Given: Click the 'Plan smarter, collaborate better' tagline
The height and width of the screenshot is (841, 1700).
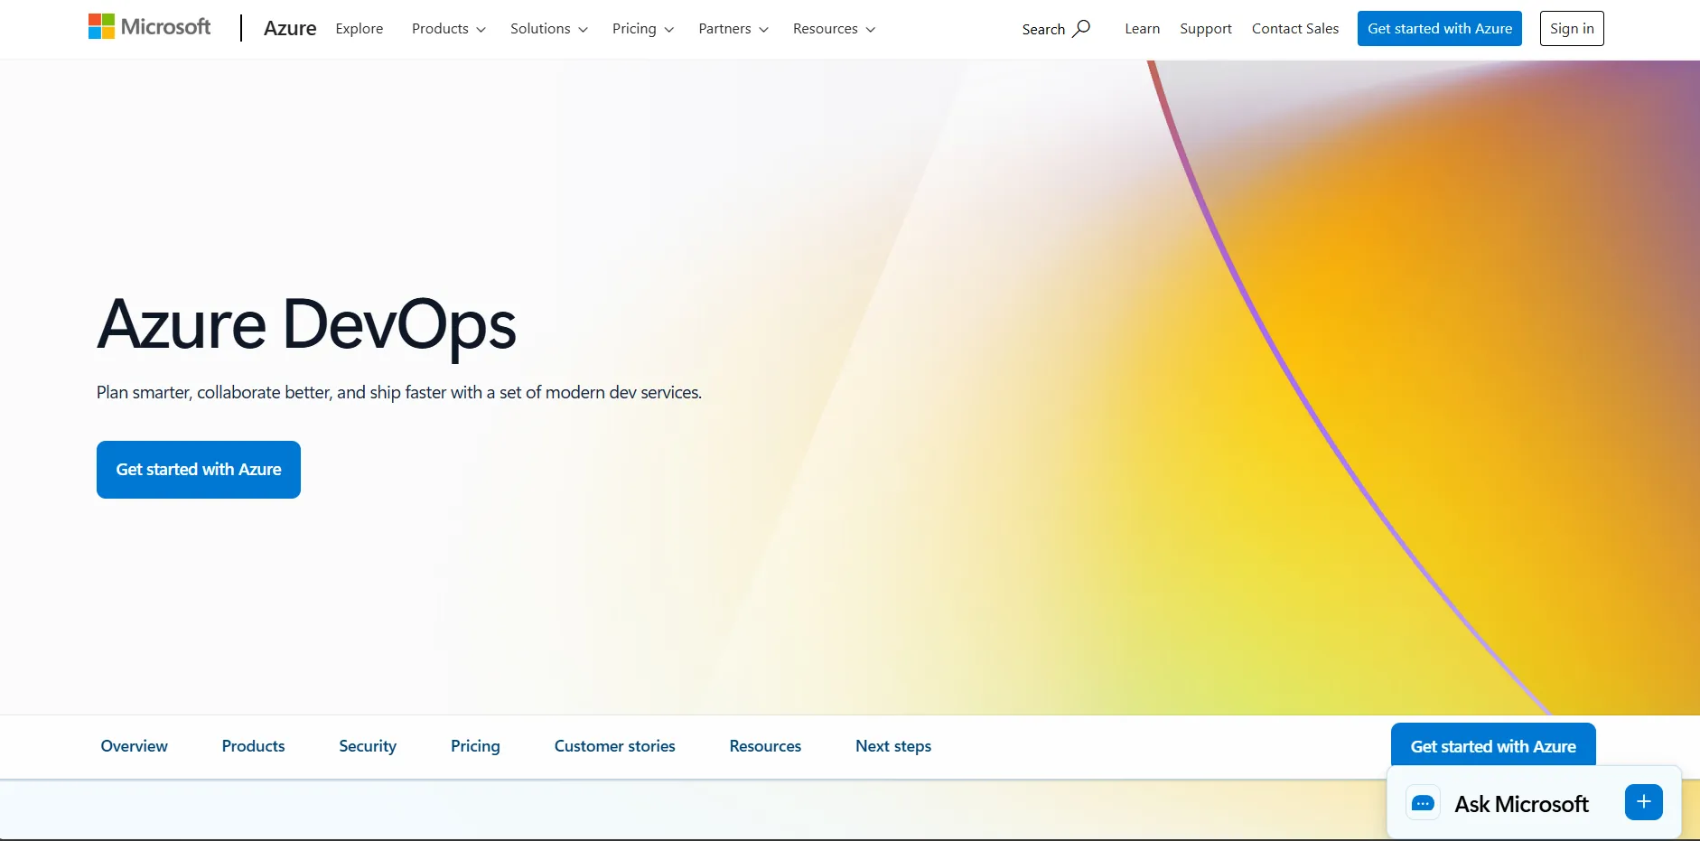Looking at the screenshot, I should 399,392.
